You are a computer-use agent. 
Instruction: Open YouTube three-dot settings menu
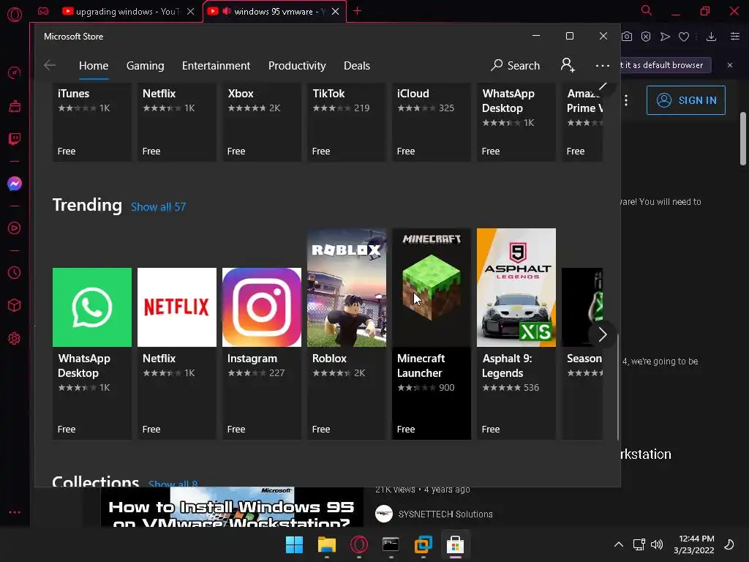626,100
